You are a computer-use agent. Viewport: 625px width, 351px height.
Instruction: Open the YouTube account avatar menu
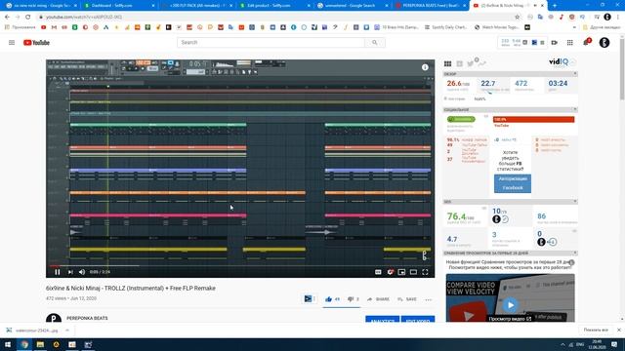click(604, 43)
